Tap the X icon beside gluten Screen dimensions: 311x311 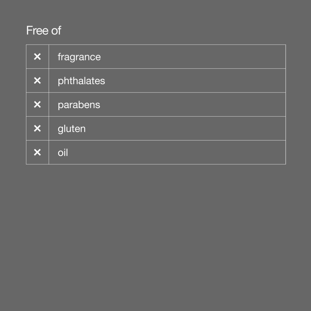pos(37,128)
